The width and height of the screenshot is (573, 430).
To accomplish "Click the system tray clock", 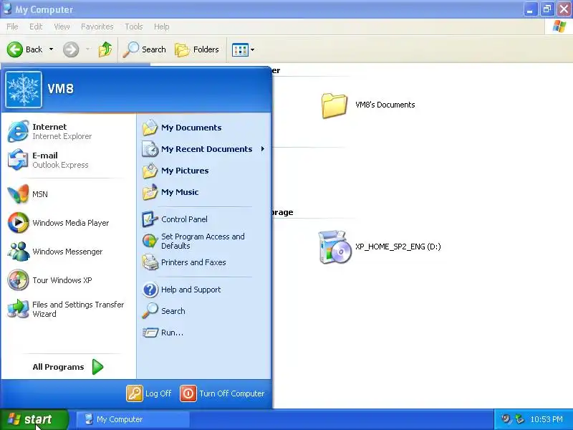I will tap(546, 419).
